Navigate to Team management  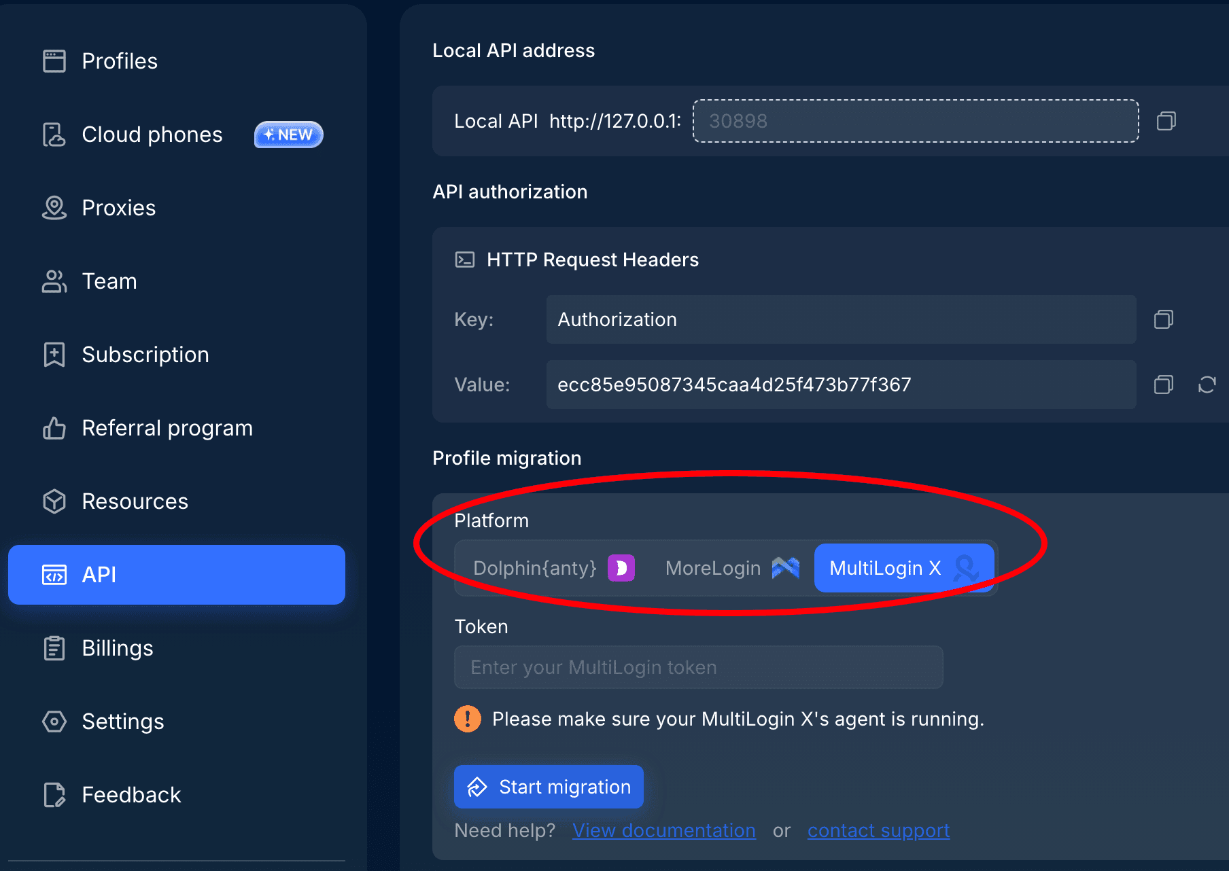[109, 281]
